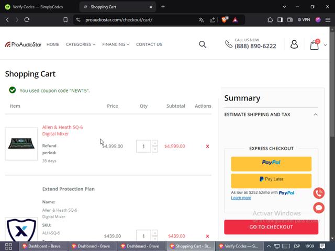Open Allen & Heath SQ-6 Digital Mixer link
This screenshot has height=251, width=335.
(x=62, y=130)
